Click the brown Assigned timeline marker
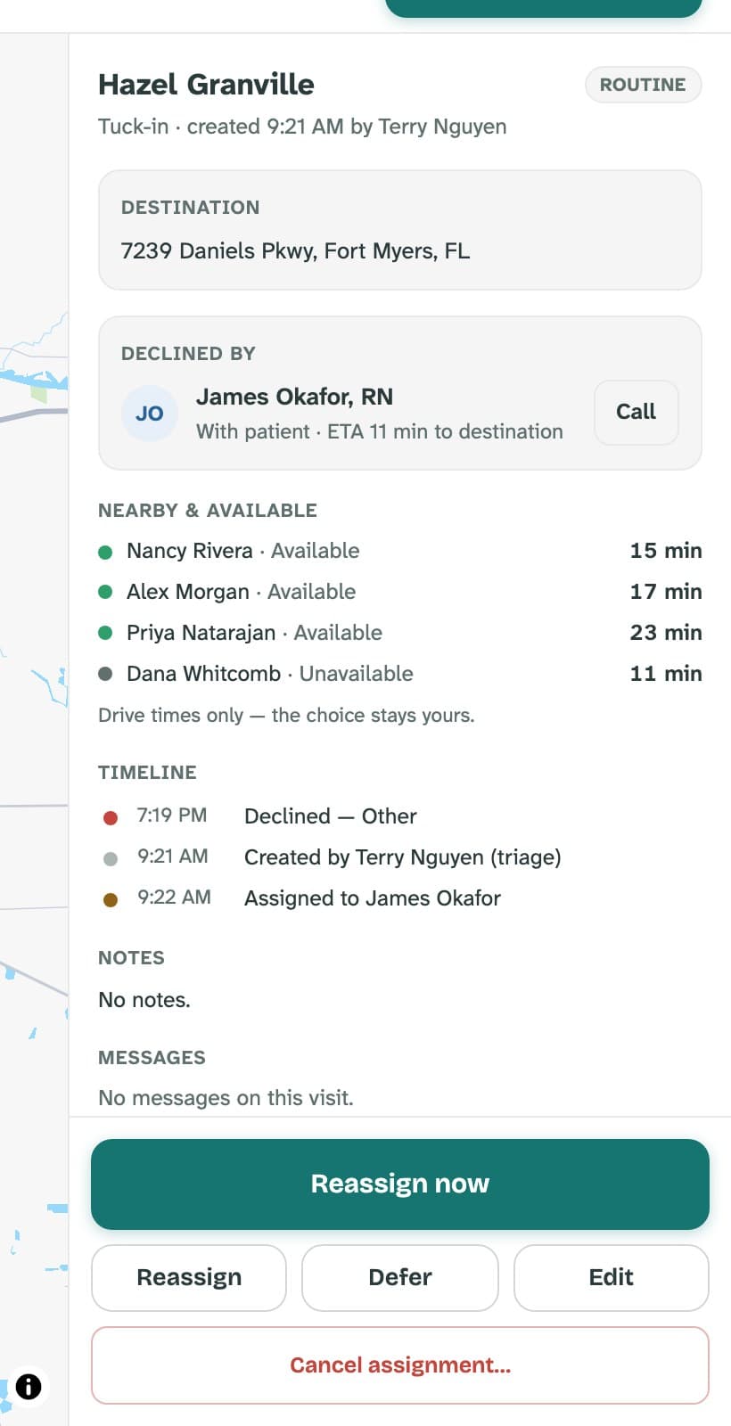Screen dimensions: 731x1426 click(x=111, y=899)
